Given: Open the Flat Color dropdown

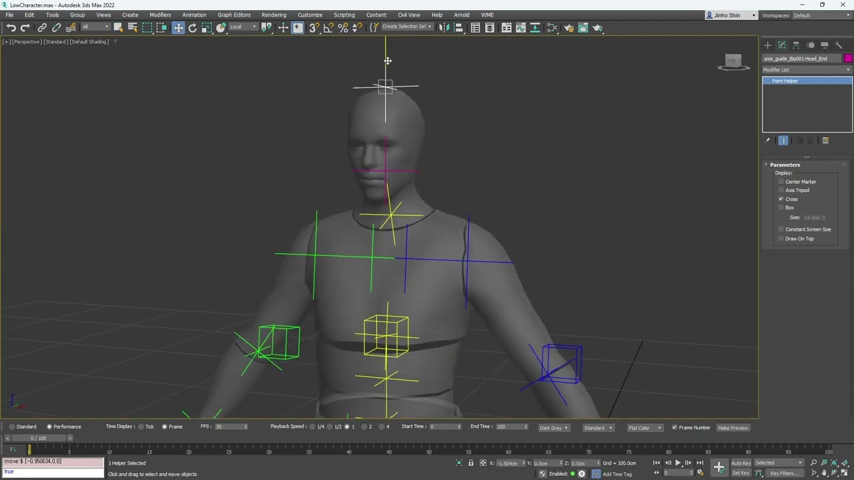Looking at the screenshot, I should point(645,428).
